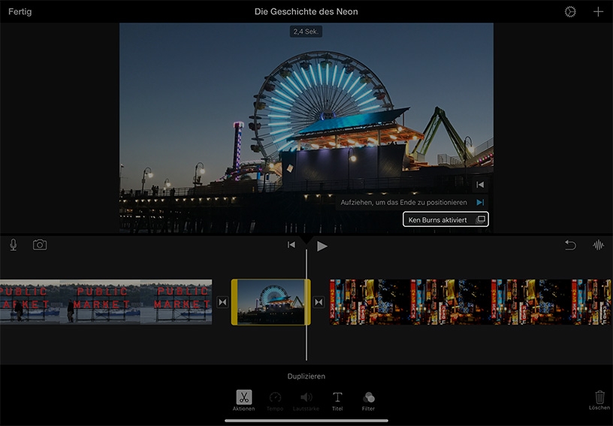
Task: Select the ferris wheel clip in timeline
Action: [x=270, y=302]
